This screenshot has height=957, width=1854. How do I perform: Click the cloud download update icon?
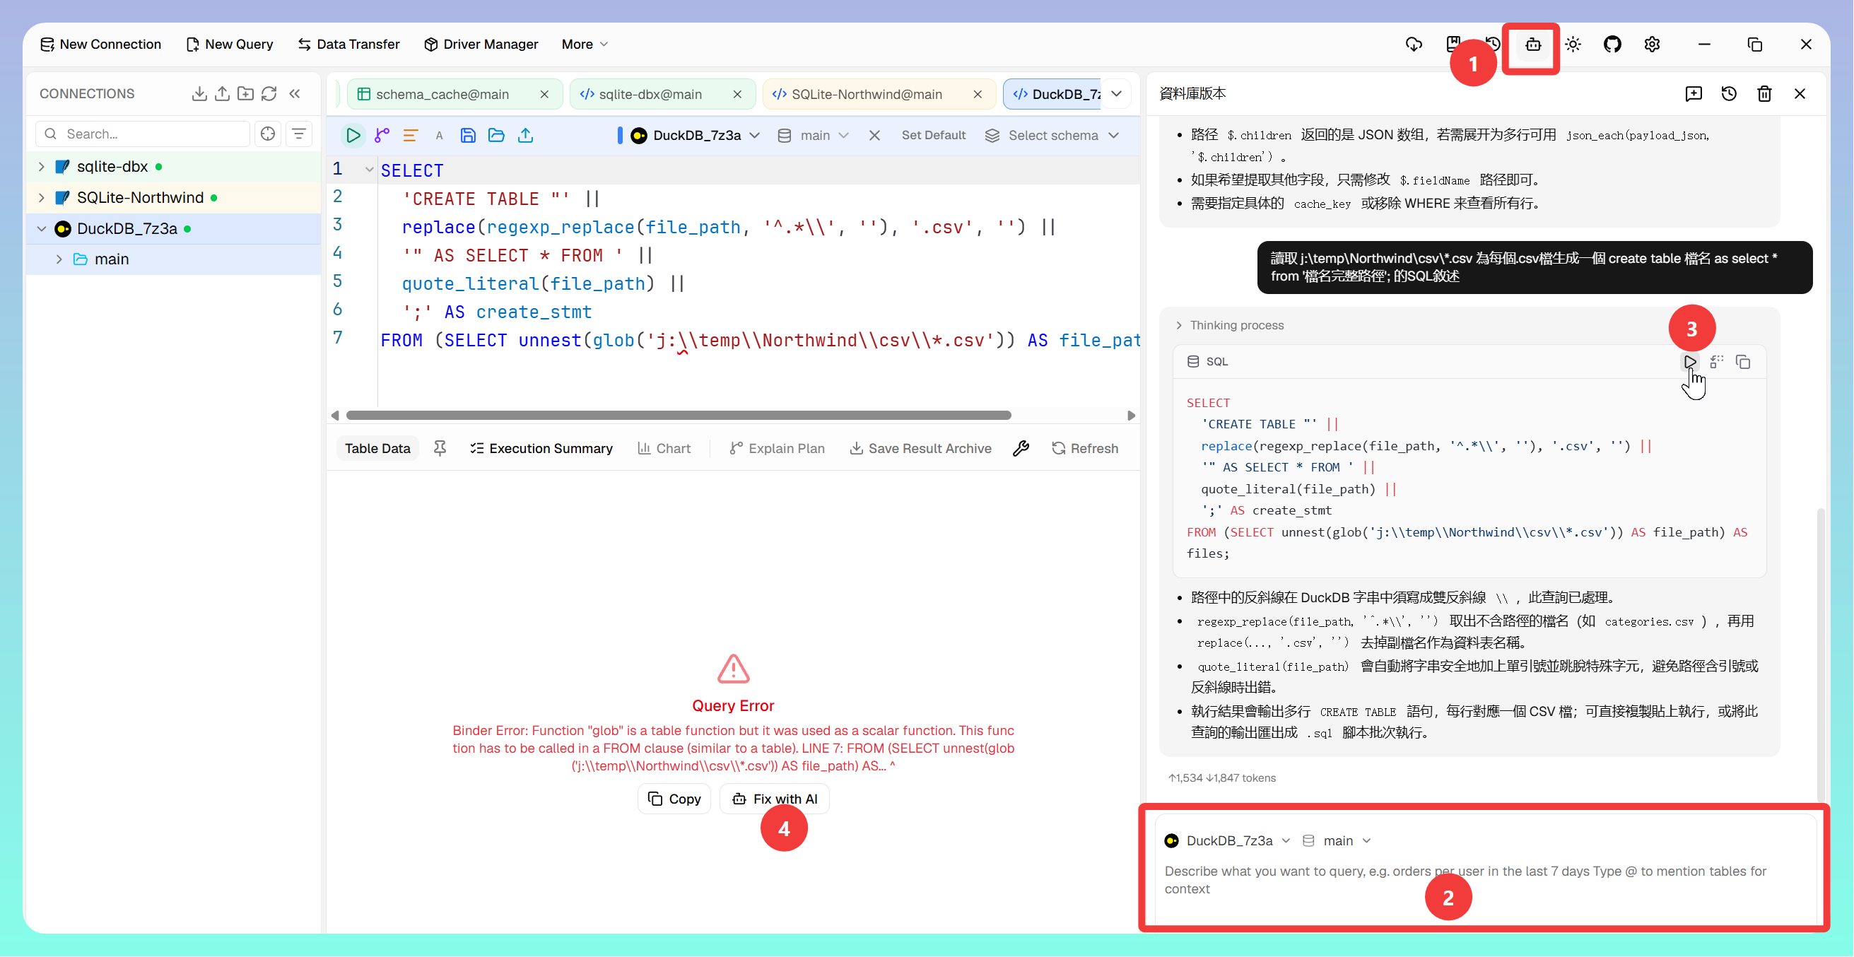[1414, 45]
